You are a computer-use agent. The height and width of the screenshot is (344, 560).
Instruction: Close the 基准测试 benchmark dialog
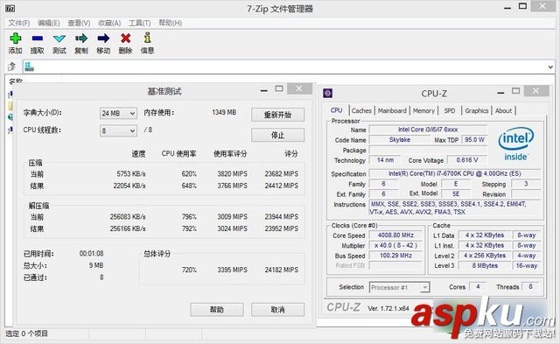point(299,88)
